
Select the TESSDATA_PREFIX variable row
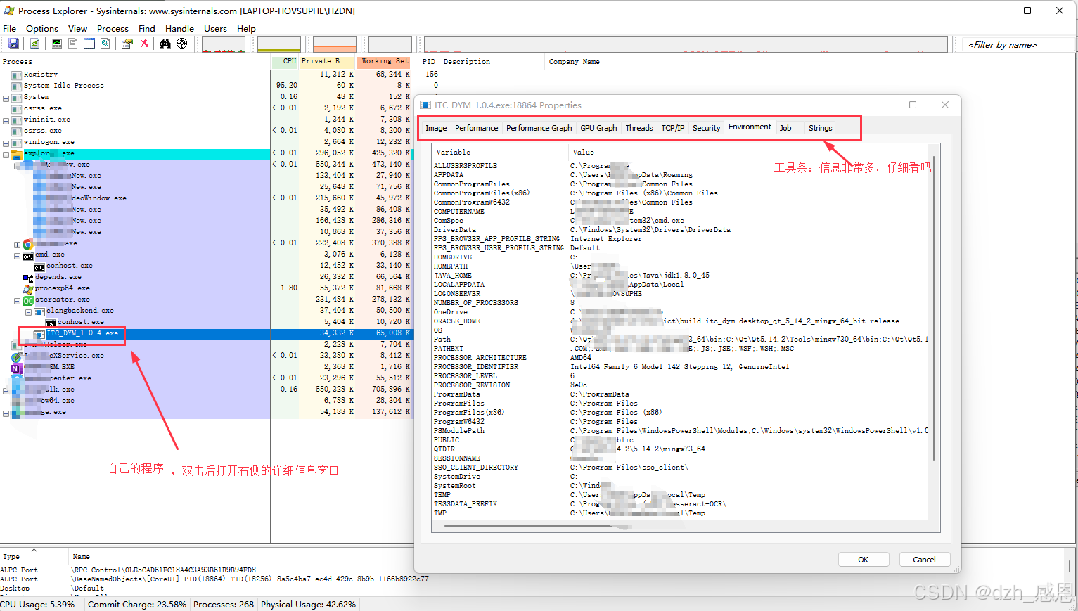pyautogui.click(x=680, y=504)
